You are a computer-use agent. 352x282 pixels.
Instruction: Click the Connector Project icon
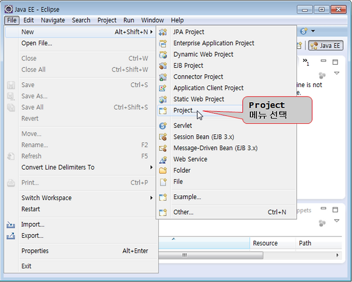[163, 77]
